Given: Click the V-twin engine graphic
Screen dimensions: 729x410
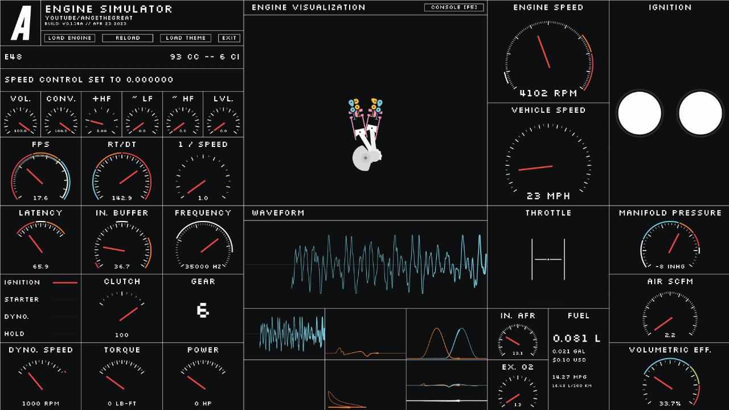Looking at the screenshot, I should (366, 136).
